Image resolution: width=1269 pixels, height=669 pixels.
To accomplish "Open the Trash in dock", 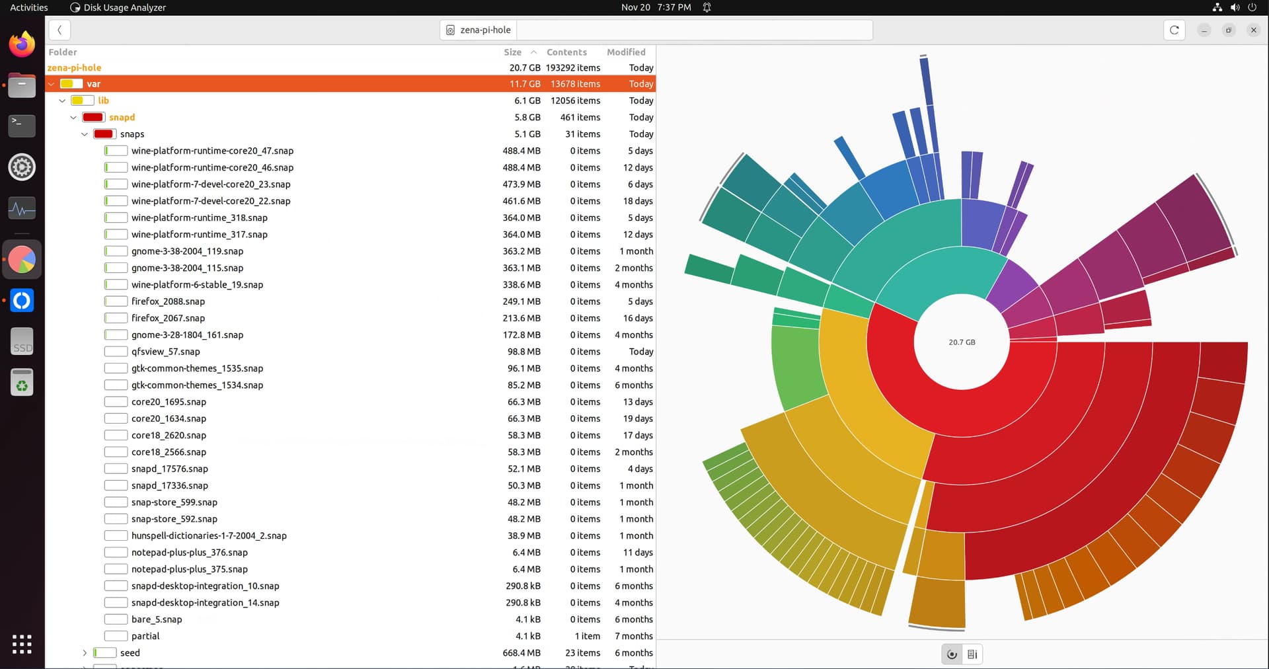I will 22,383.
